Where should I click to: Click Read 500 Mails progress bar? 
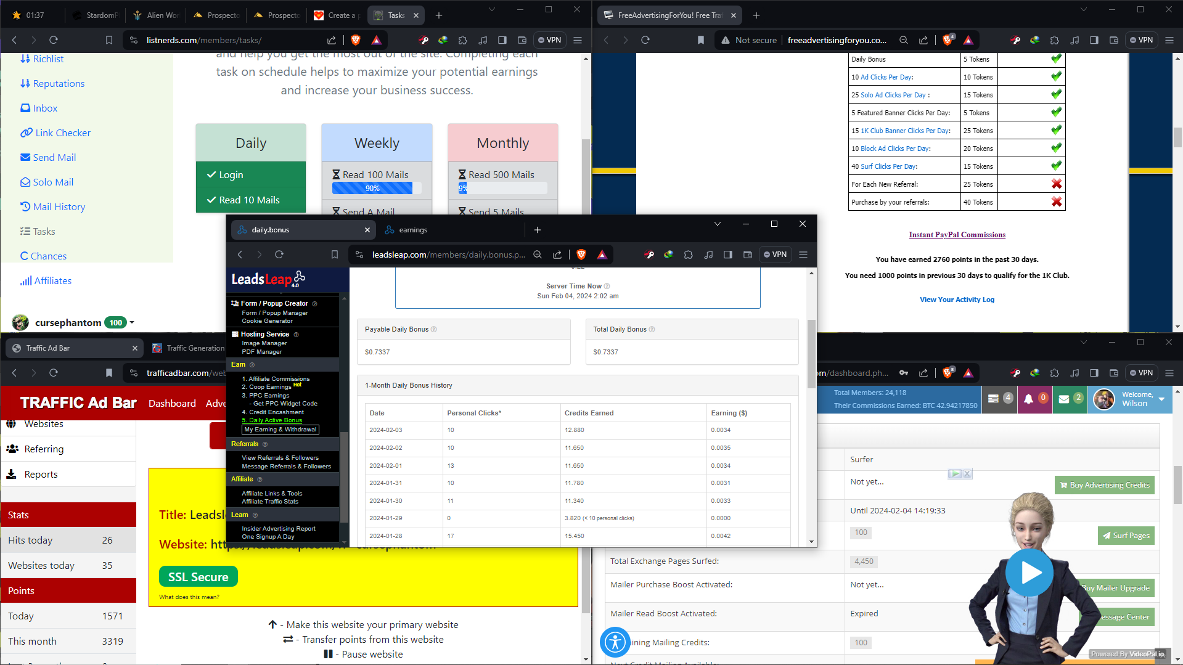[x=502, y=189]
